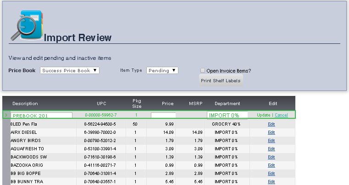Select UPC 0-70640-03557-1 cell

100,181
